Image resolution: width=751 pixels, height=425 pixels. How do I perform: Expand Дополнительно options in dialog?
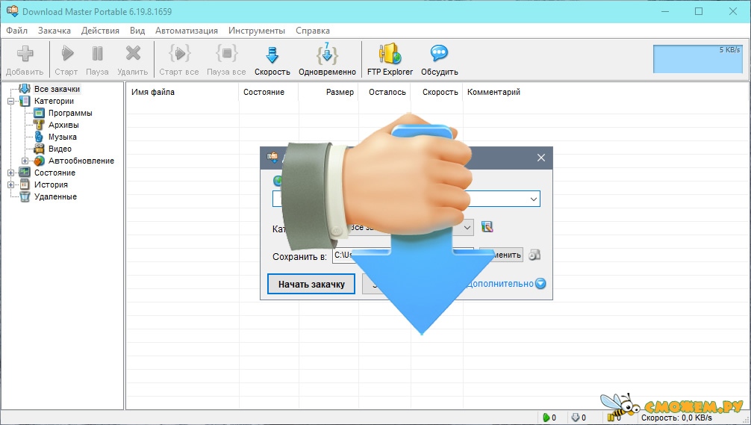tap(506, 284)
